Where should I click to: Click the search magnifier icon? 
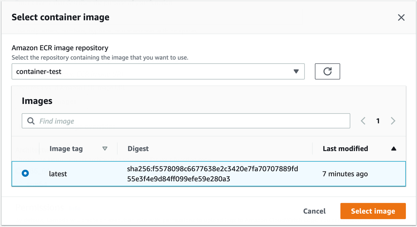tap(31, 121)
